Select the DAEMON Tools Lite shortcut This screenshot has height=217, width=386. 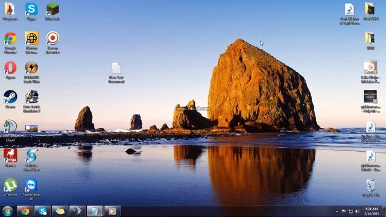click(x=31, y=72)
